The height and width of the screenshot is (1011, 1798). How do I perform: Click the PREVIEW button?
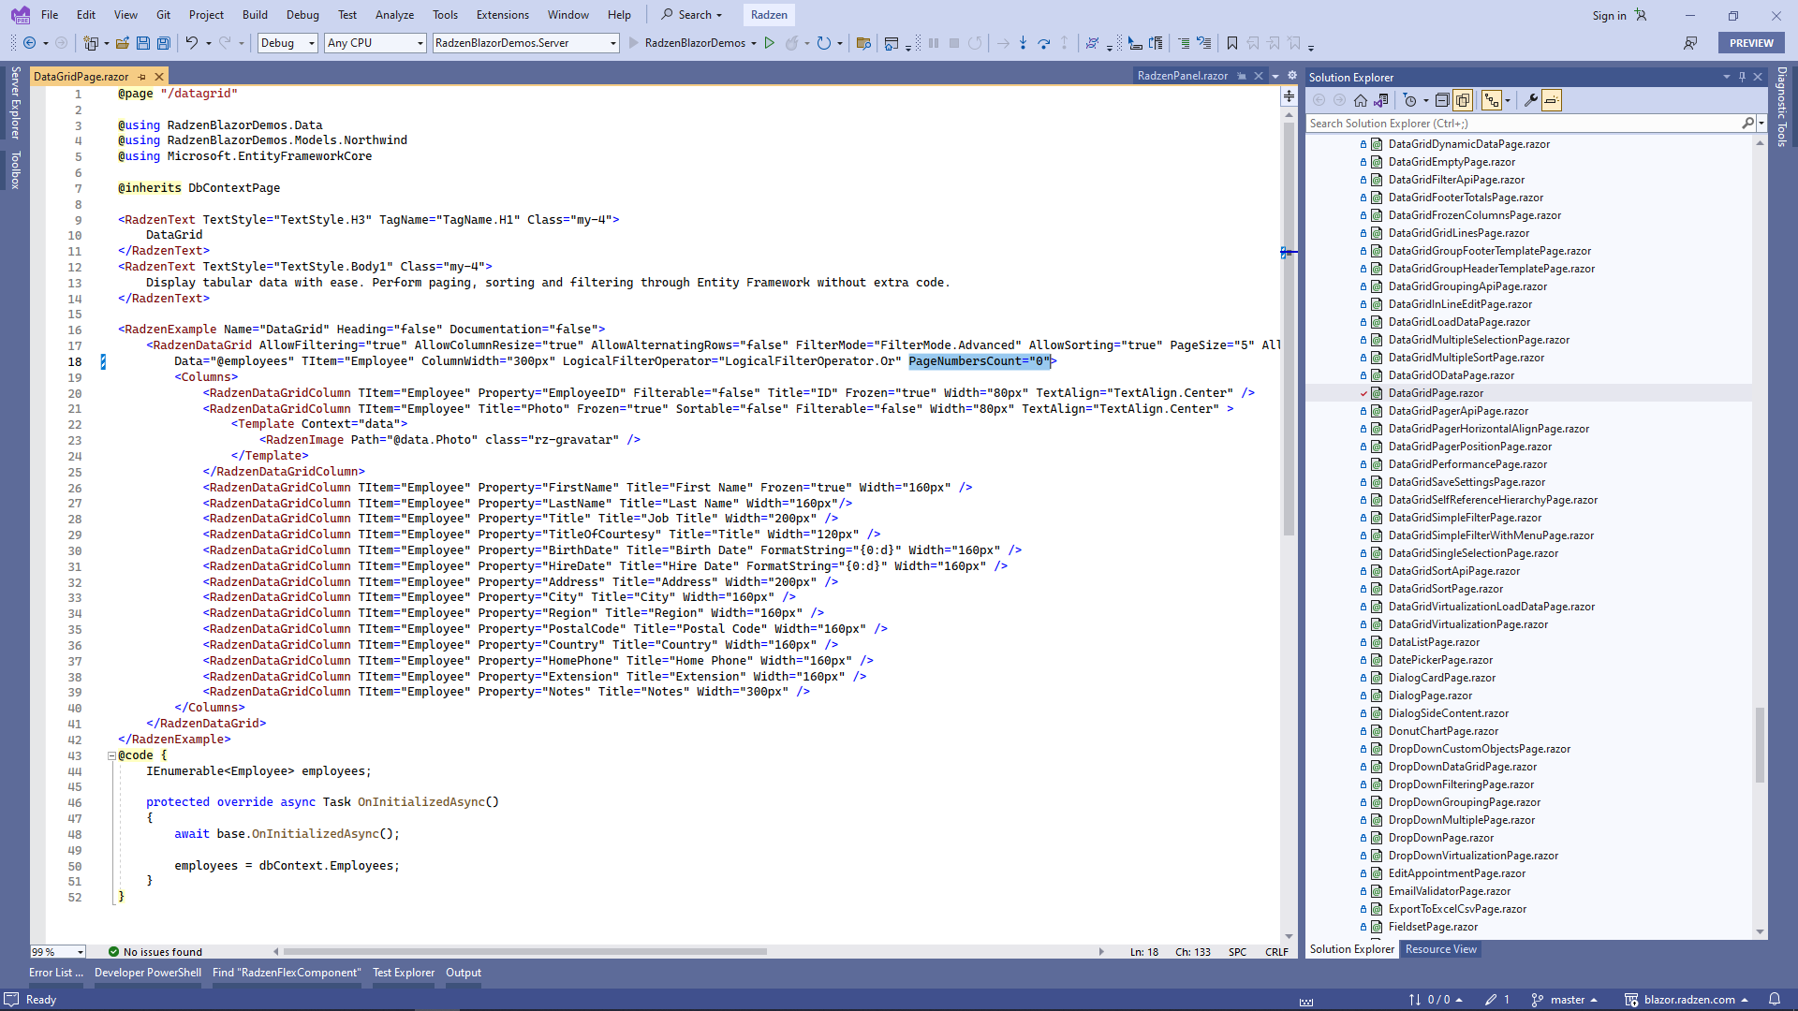click(x=1751, y=43)
